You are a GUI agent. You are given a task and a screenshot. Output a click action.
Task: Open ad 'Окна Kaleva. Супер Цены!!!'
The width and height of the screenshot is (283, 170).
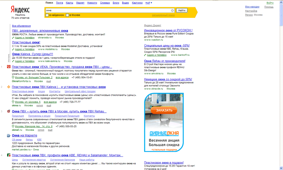coord(32,54)
